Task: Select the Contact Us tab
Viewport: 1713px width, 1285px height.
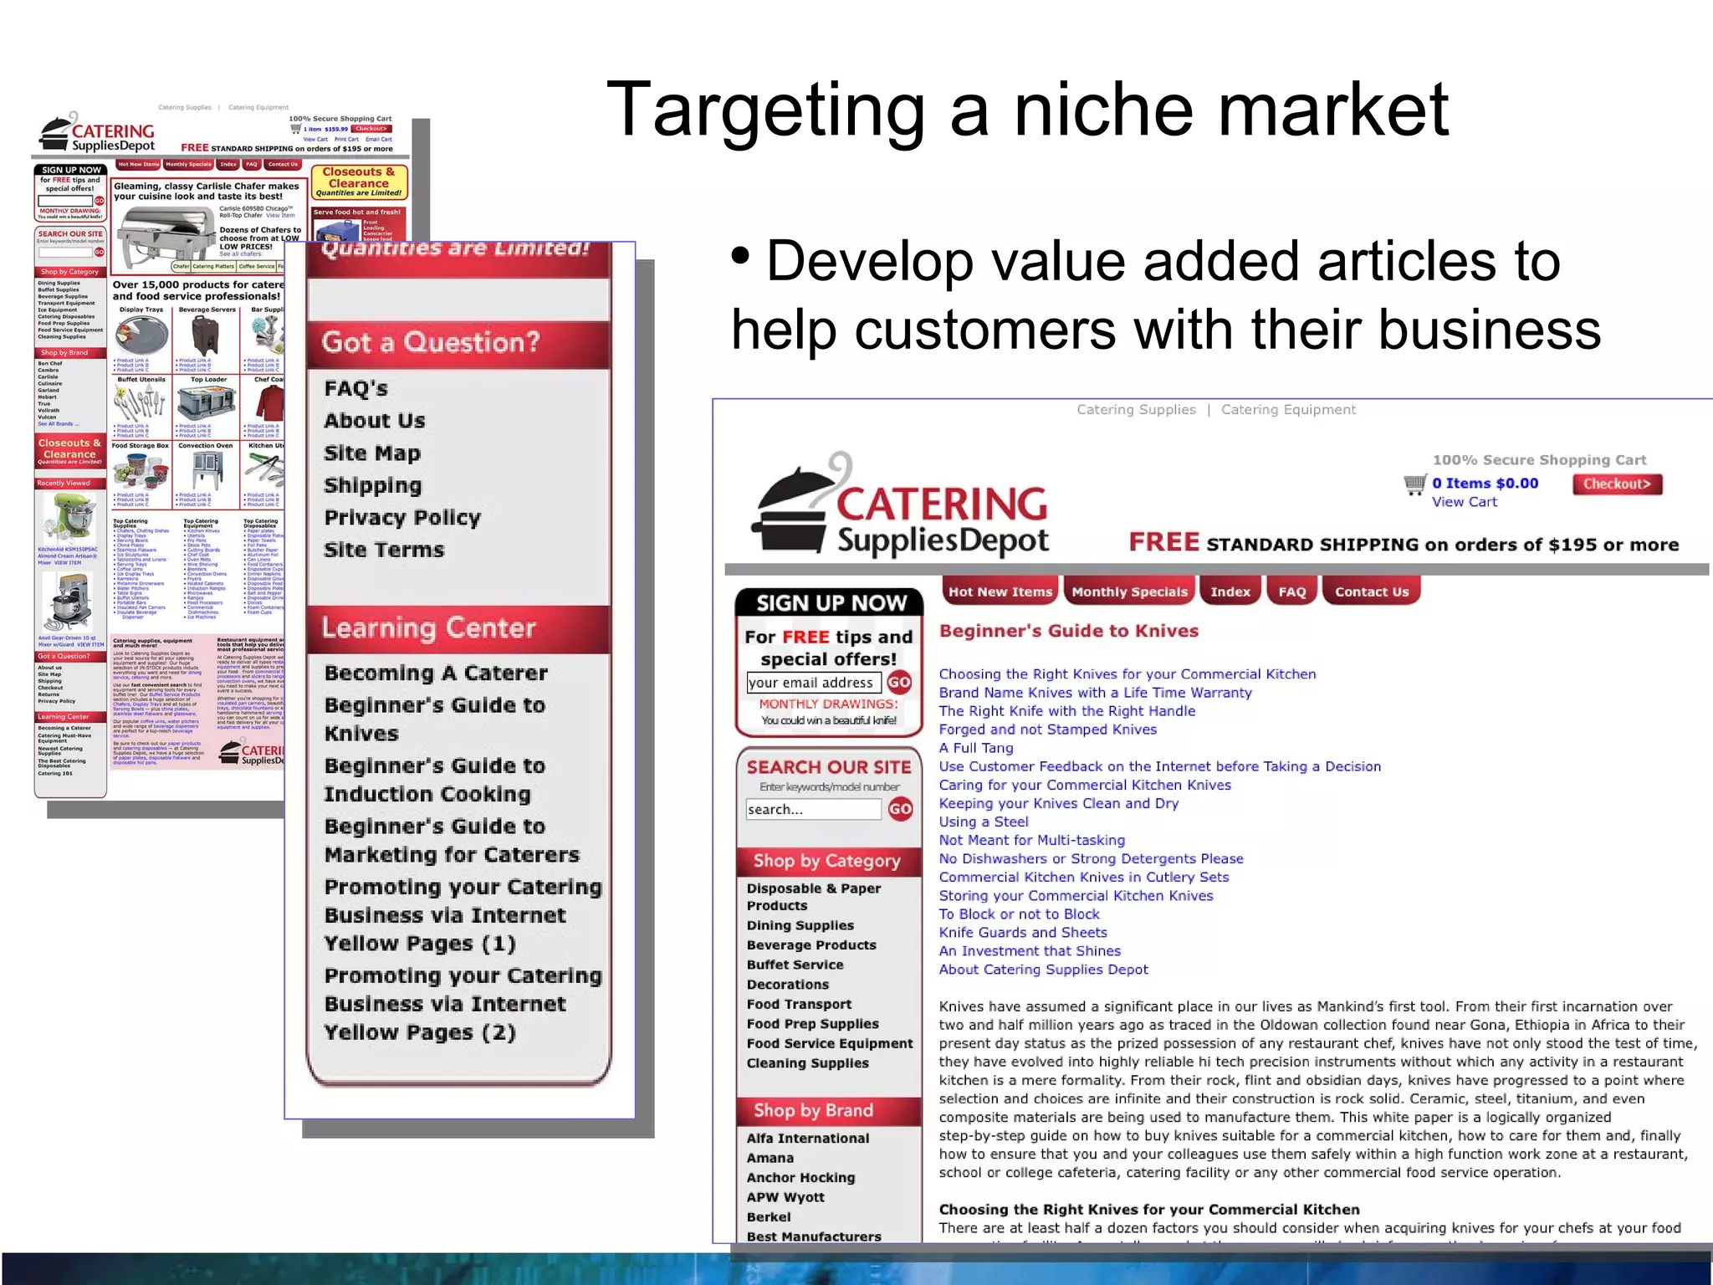Action: 1372,591
